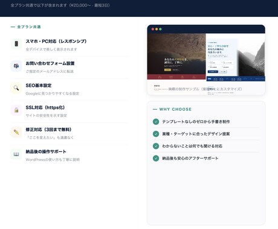Open the left dark website sample thumbnail

click(176, 57)
